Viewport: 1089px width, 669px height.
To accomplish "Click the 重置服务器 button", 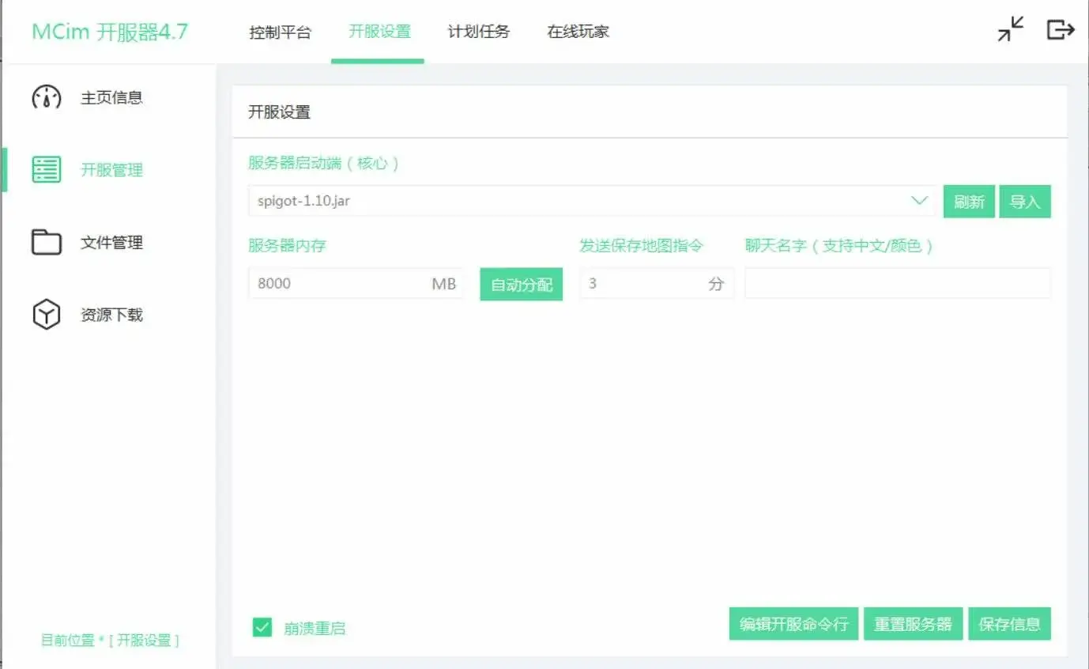I will [x=913, y=624].
